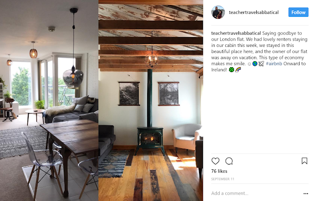Image resolution: width=316 pixels, height=201 pixels.
Task: Click the Follow button
Action: pyautogui.click(x=298, y=12)
